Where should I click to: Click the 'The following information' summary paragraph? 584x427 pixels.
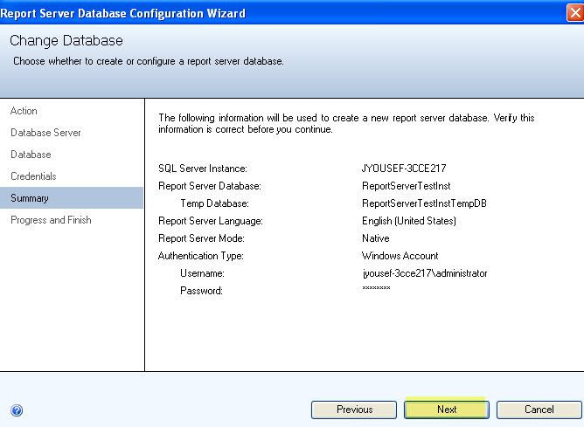coord(346,123)
